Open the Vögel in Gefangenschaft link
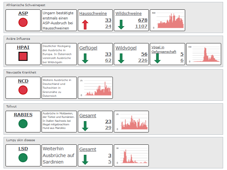The image size is (227, 170). 164,49
